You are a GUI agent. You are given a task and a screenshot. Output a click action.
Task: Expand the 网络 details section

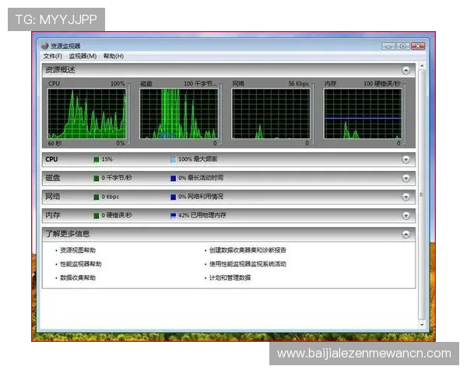coord(406,197)
